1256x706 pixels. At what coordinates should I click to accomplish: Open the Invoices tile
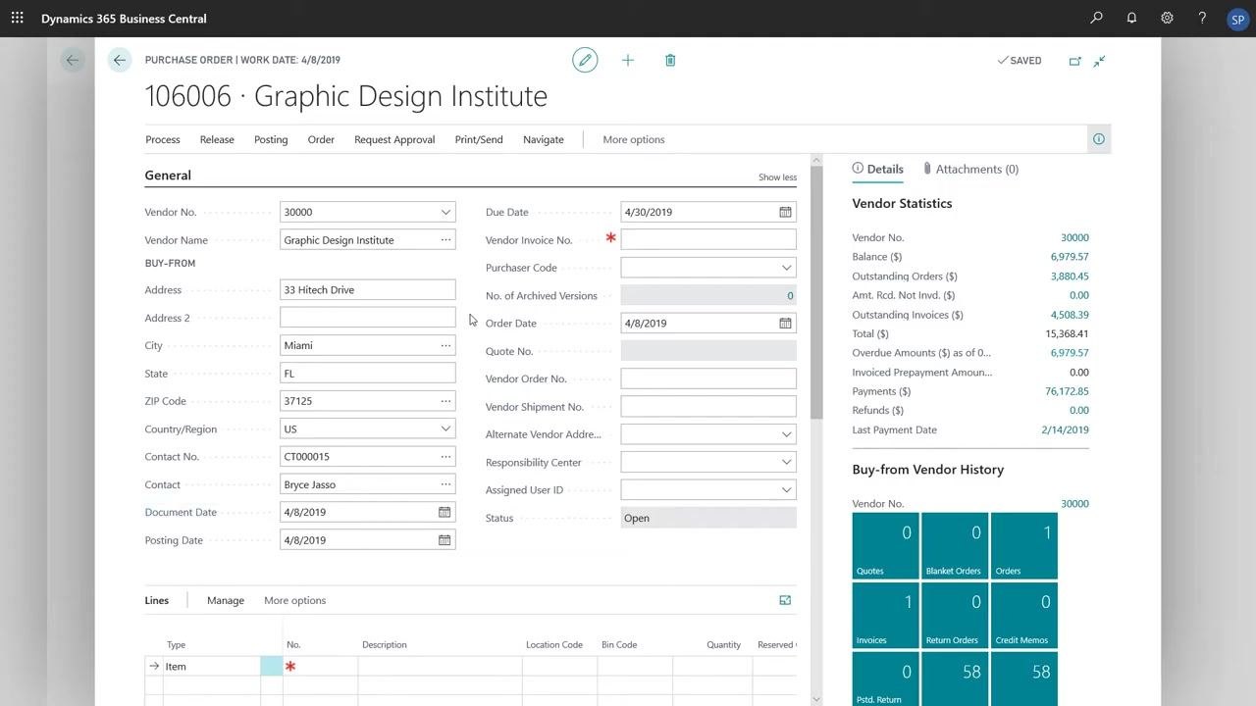tap(886, 616)
